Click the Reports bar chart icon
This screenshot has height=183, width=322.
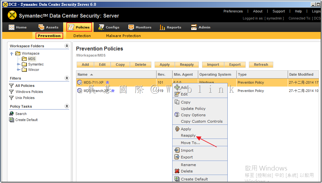pyautogui.click(x=162, y=27)
